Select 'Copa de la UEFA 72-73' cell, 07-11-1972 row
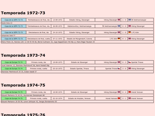This screenshot has width=155, height=116. [x=14, y=39]
